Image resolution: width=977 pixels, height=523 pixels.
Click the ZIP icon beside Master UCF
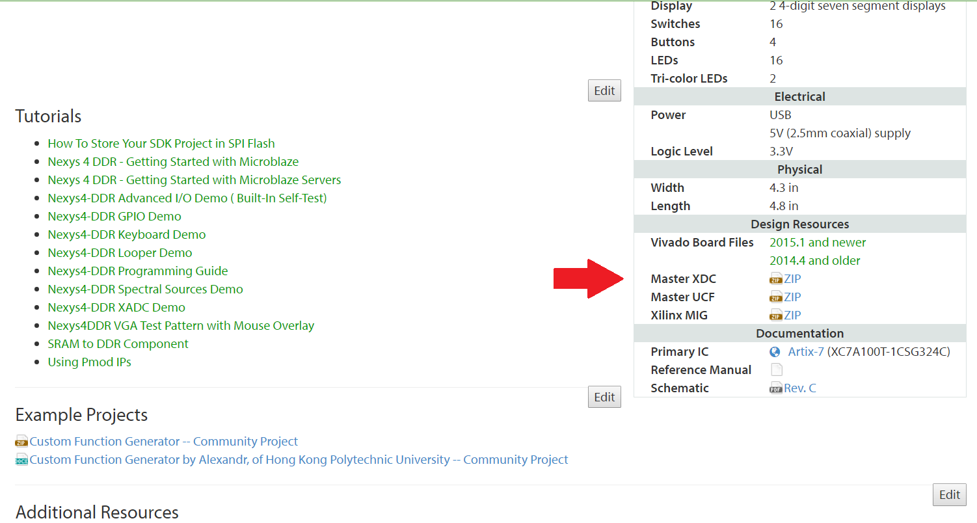tap(776, 297)
